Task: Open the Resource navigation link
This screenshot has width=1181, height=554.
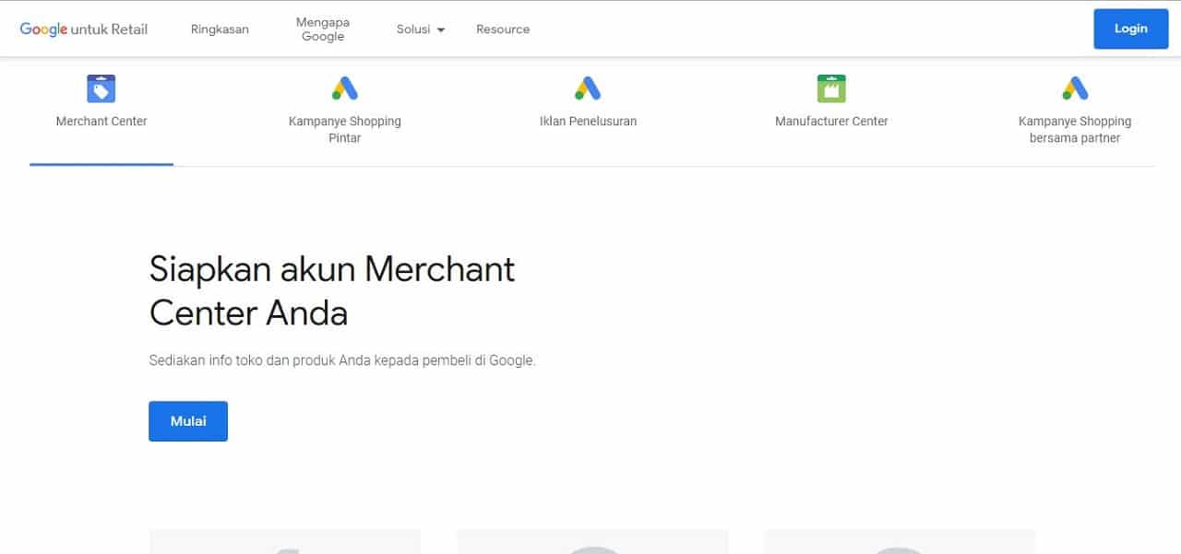Action: [503, 29]
